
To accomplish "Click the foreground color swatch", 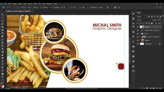I will [x=2, y=85].
